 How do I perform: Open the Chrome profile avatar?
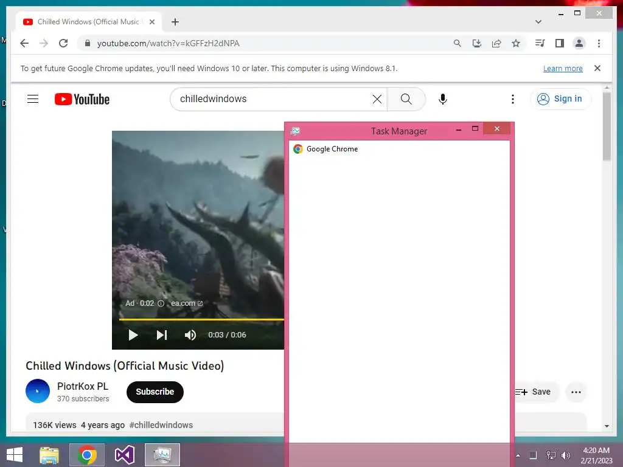[x=579, y=43]
